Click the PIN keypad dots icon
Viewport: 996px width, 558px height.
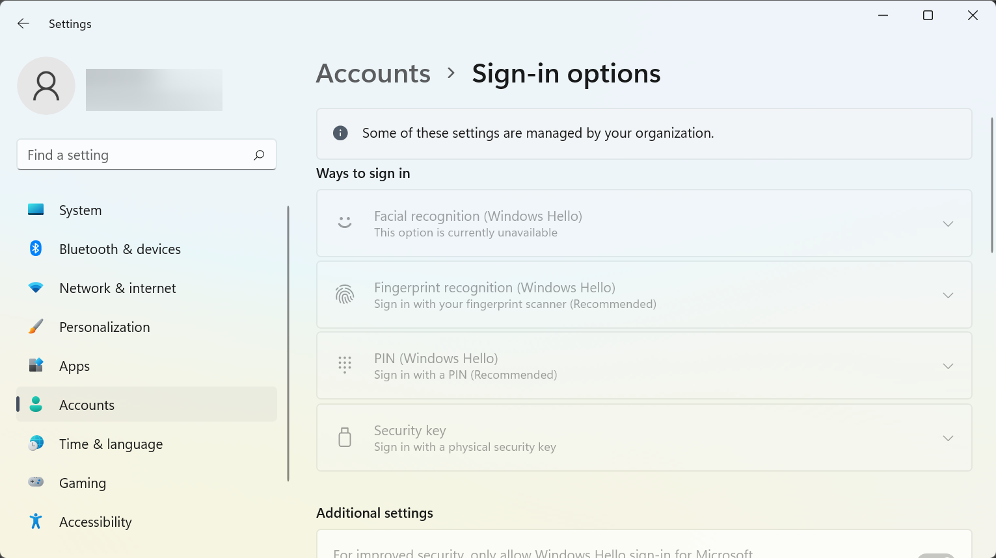[345, 365]
